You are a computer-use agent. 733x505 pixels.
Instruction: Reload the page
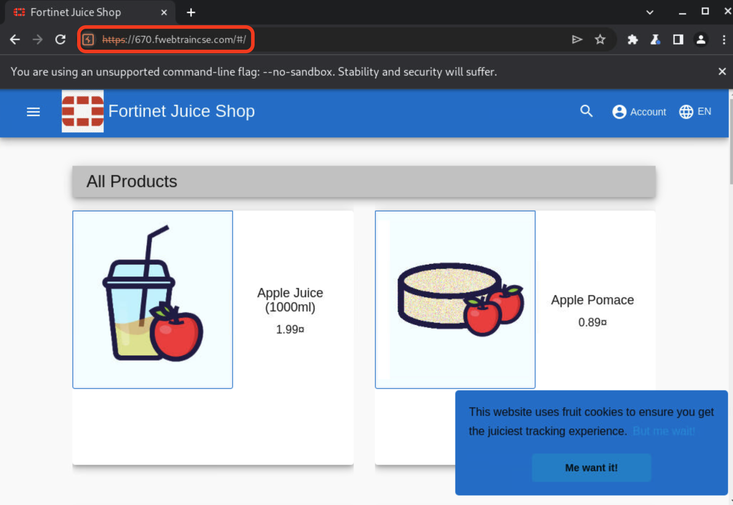[x=60, y=39]
